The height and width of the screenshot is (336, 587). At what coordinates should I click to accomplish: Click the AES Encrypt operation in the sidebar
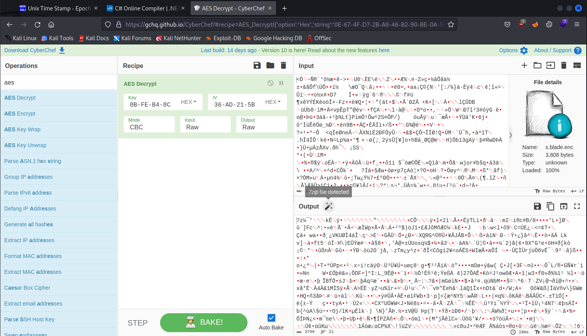coord(20,113)
